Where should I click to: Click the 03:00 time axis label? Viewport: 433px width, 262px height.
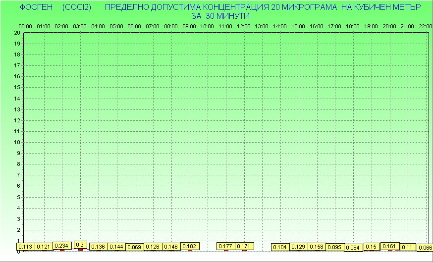pos(80,26)
